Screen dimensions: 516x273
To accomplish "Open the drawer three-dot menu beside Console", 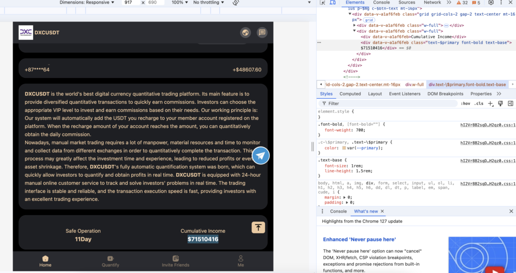I will pyautogui.click(x=322, y=211).
